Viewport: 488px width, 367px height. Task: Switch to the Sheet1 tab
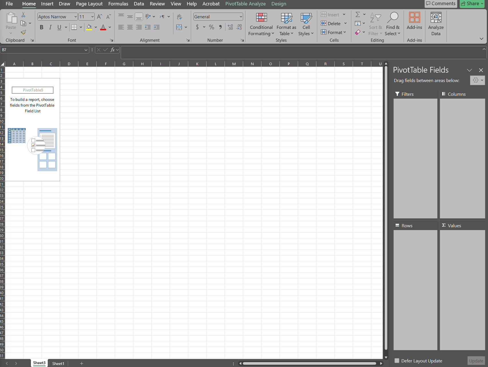click(58, 364)
